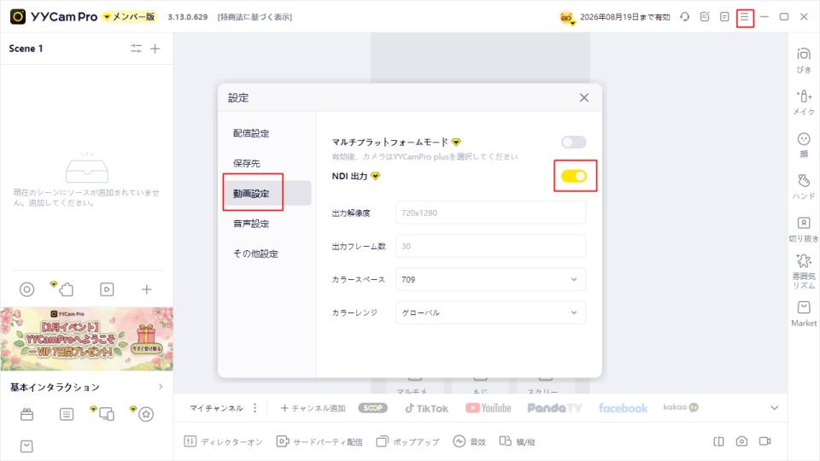Open the hamburger main menu icon

pos(745,17)
